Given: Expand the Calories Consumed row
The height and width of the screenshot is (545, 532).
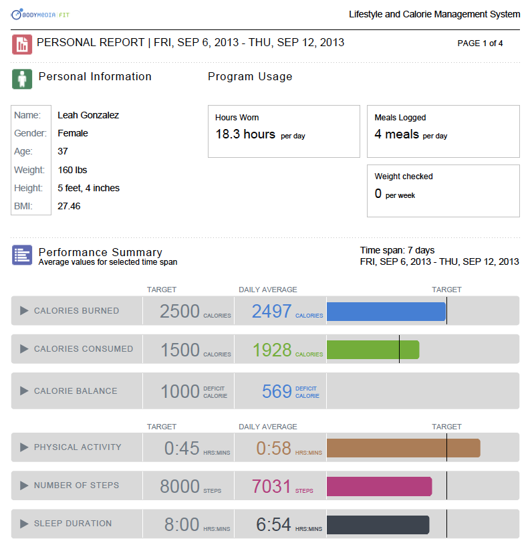Looking at the screenshot, I should pos(24,349).
